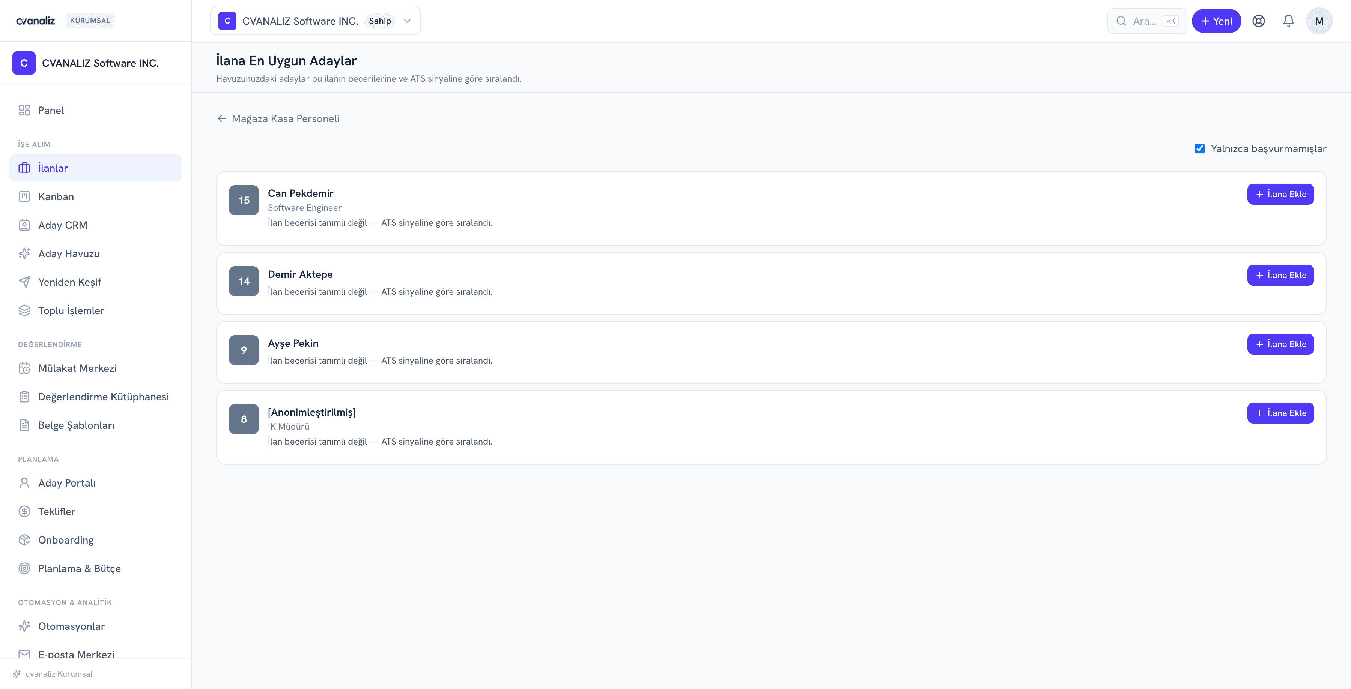Click the cvanaliz logo in the sidebar header
The height and width of the screenshot is (689, 1351).
(36, 21)
